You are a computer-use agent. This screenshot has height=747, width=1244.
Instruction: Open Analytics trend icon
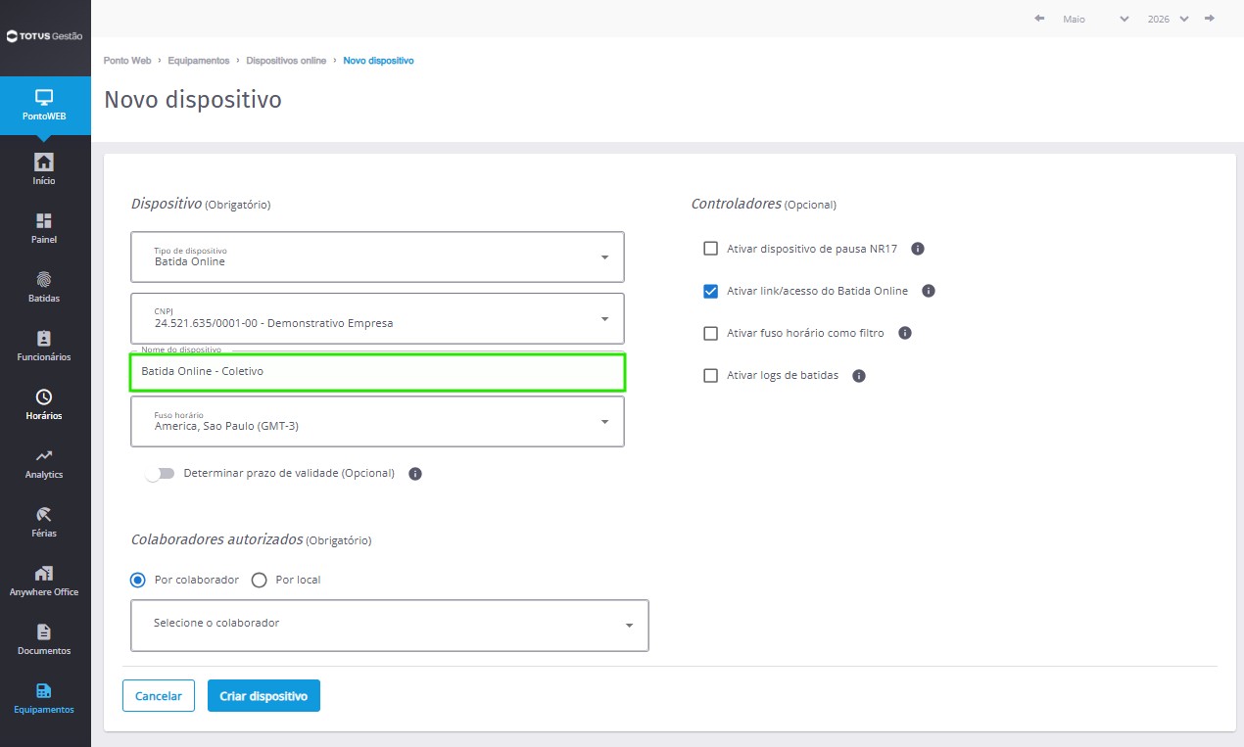tap(44, 455)
